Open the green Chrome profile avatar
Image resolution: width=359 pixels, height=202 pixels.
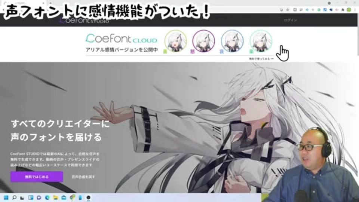[349, 10]
